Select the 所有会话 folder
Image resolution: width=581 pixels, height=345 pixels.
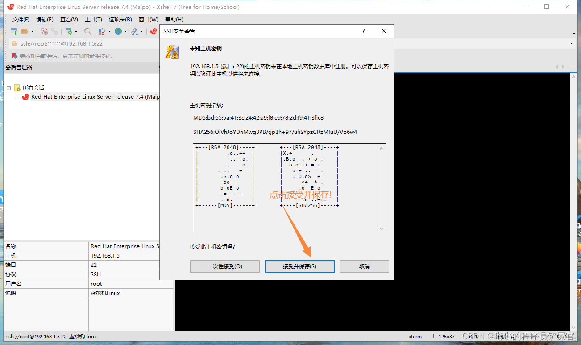tap(33, 88)
